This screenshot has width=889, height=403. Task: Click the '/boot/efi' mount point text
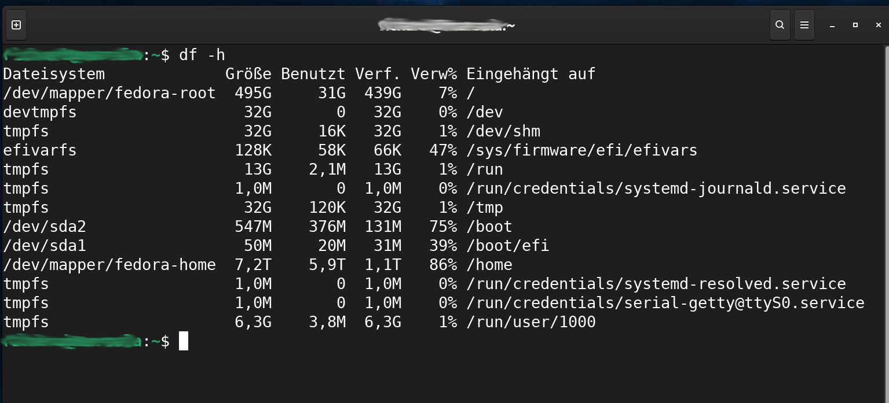pos(507,246)
